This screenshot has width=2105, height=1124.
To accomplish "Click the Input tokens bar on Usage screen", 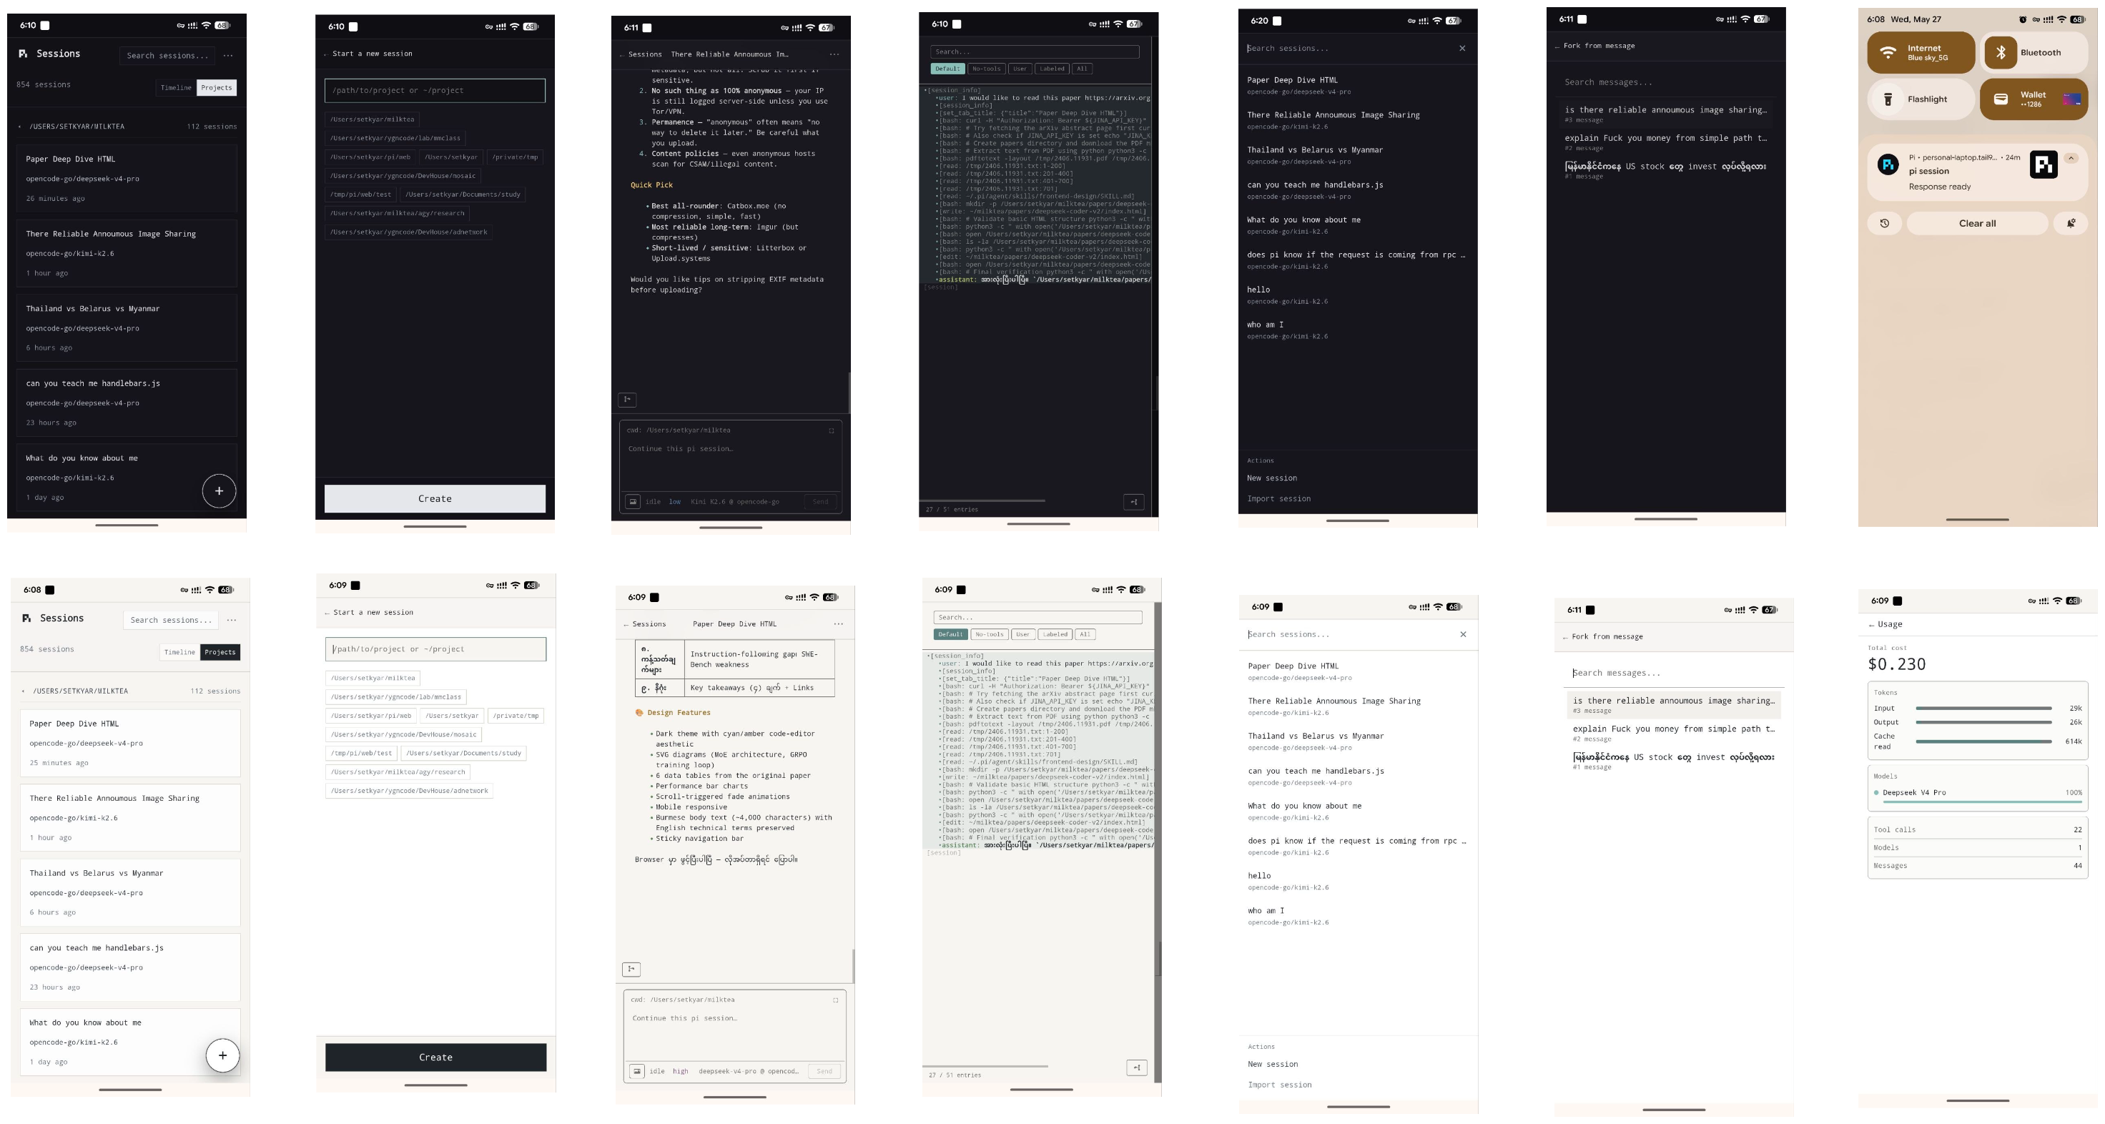I will [1983, 708].
